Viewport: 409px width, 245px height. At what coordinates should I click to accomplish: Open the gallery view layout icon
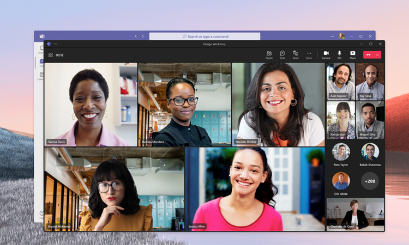[51, 55]
